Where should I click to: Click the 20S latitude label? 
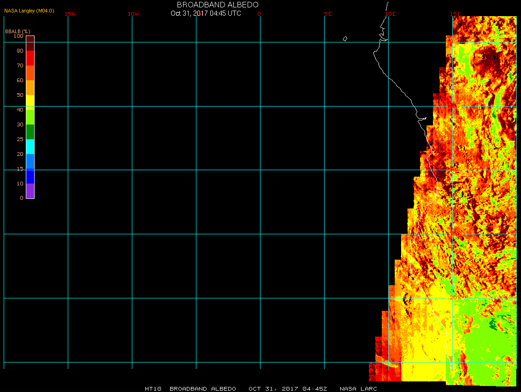point(455,298)
